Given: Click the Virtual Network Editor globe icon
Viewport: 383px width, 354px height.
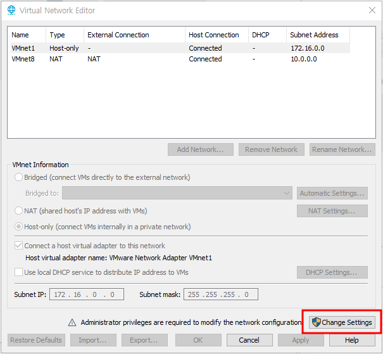Looking at the screenshot, I should click(x=11, y=10).
